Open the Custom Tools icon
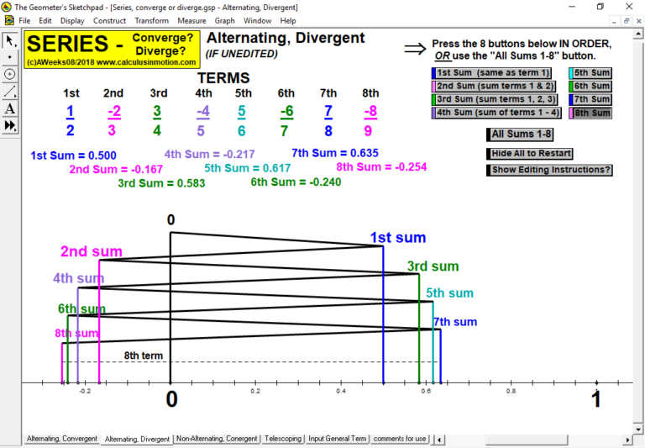 10,125
